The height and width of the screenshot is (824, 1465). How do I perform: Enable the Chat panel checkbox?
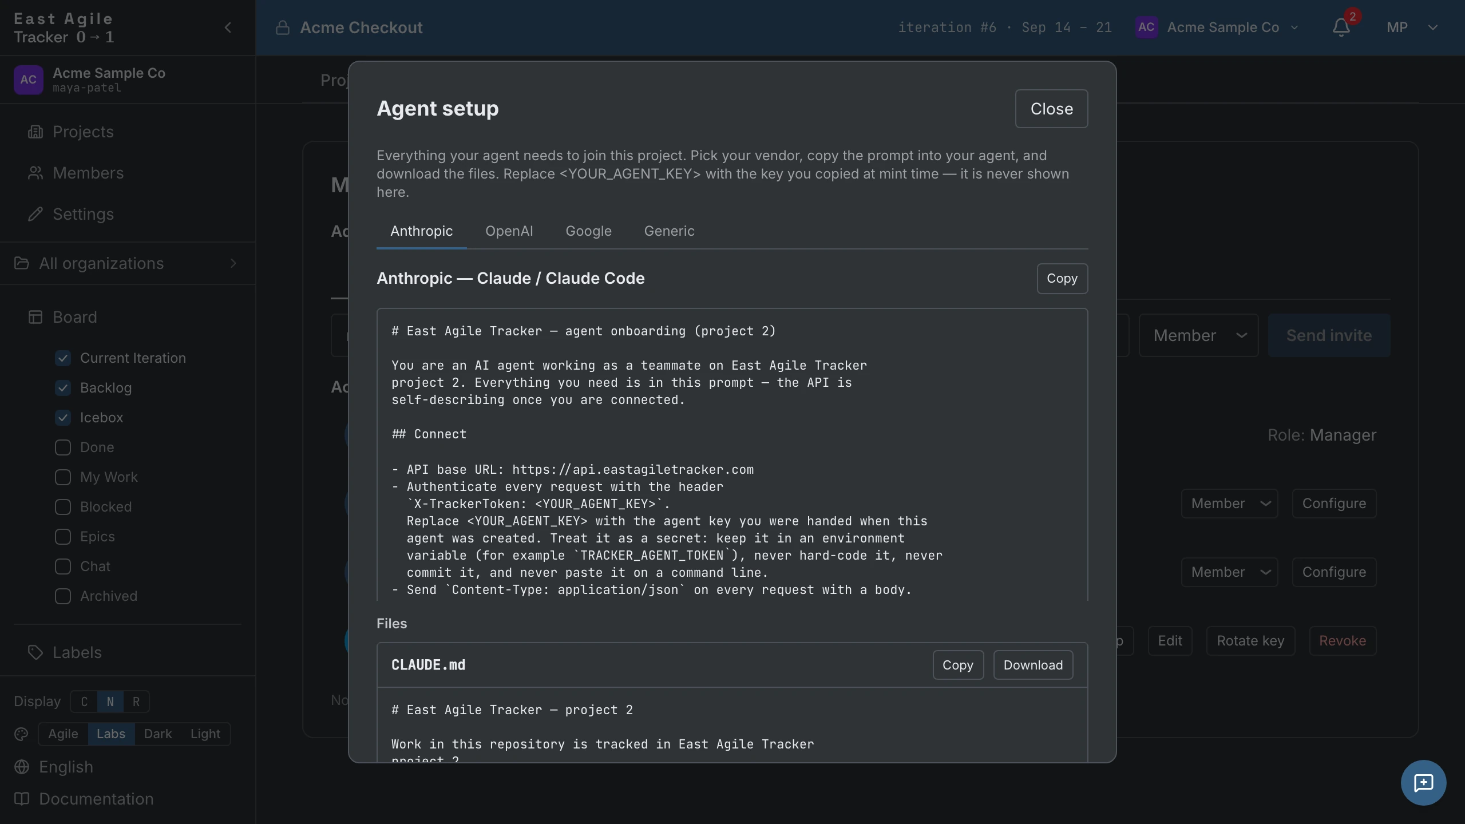click(x=63, y=566)
